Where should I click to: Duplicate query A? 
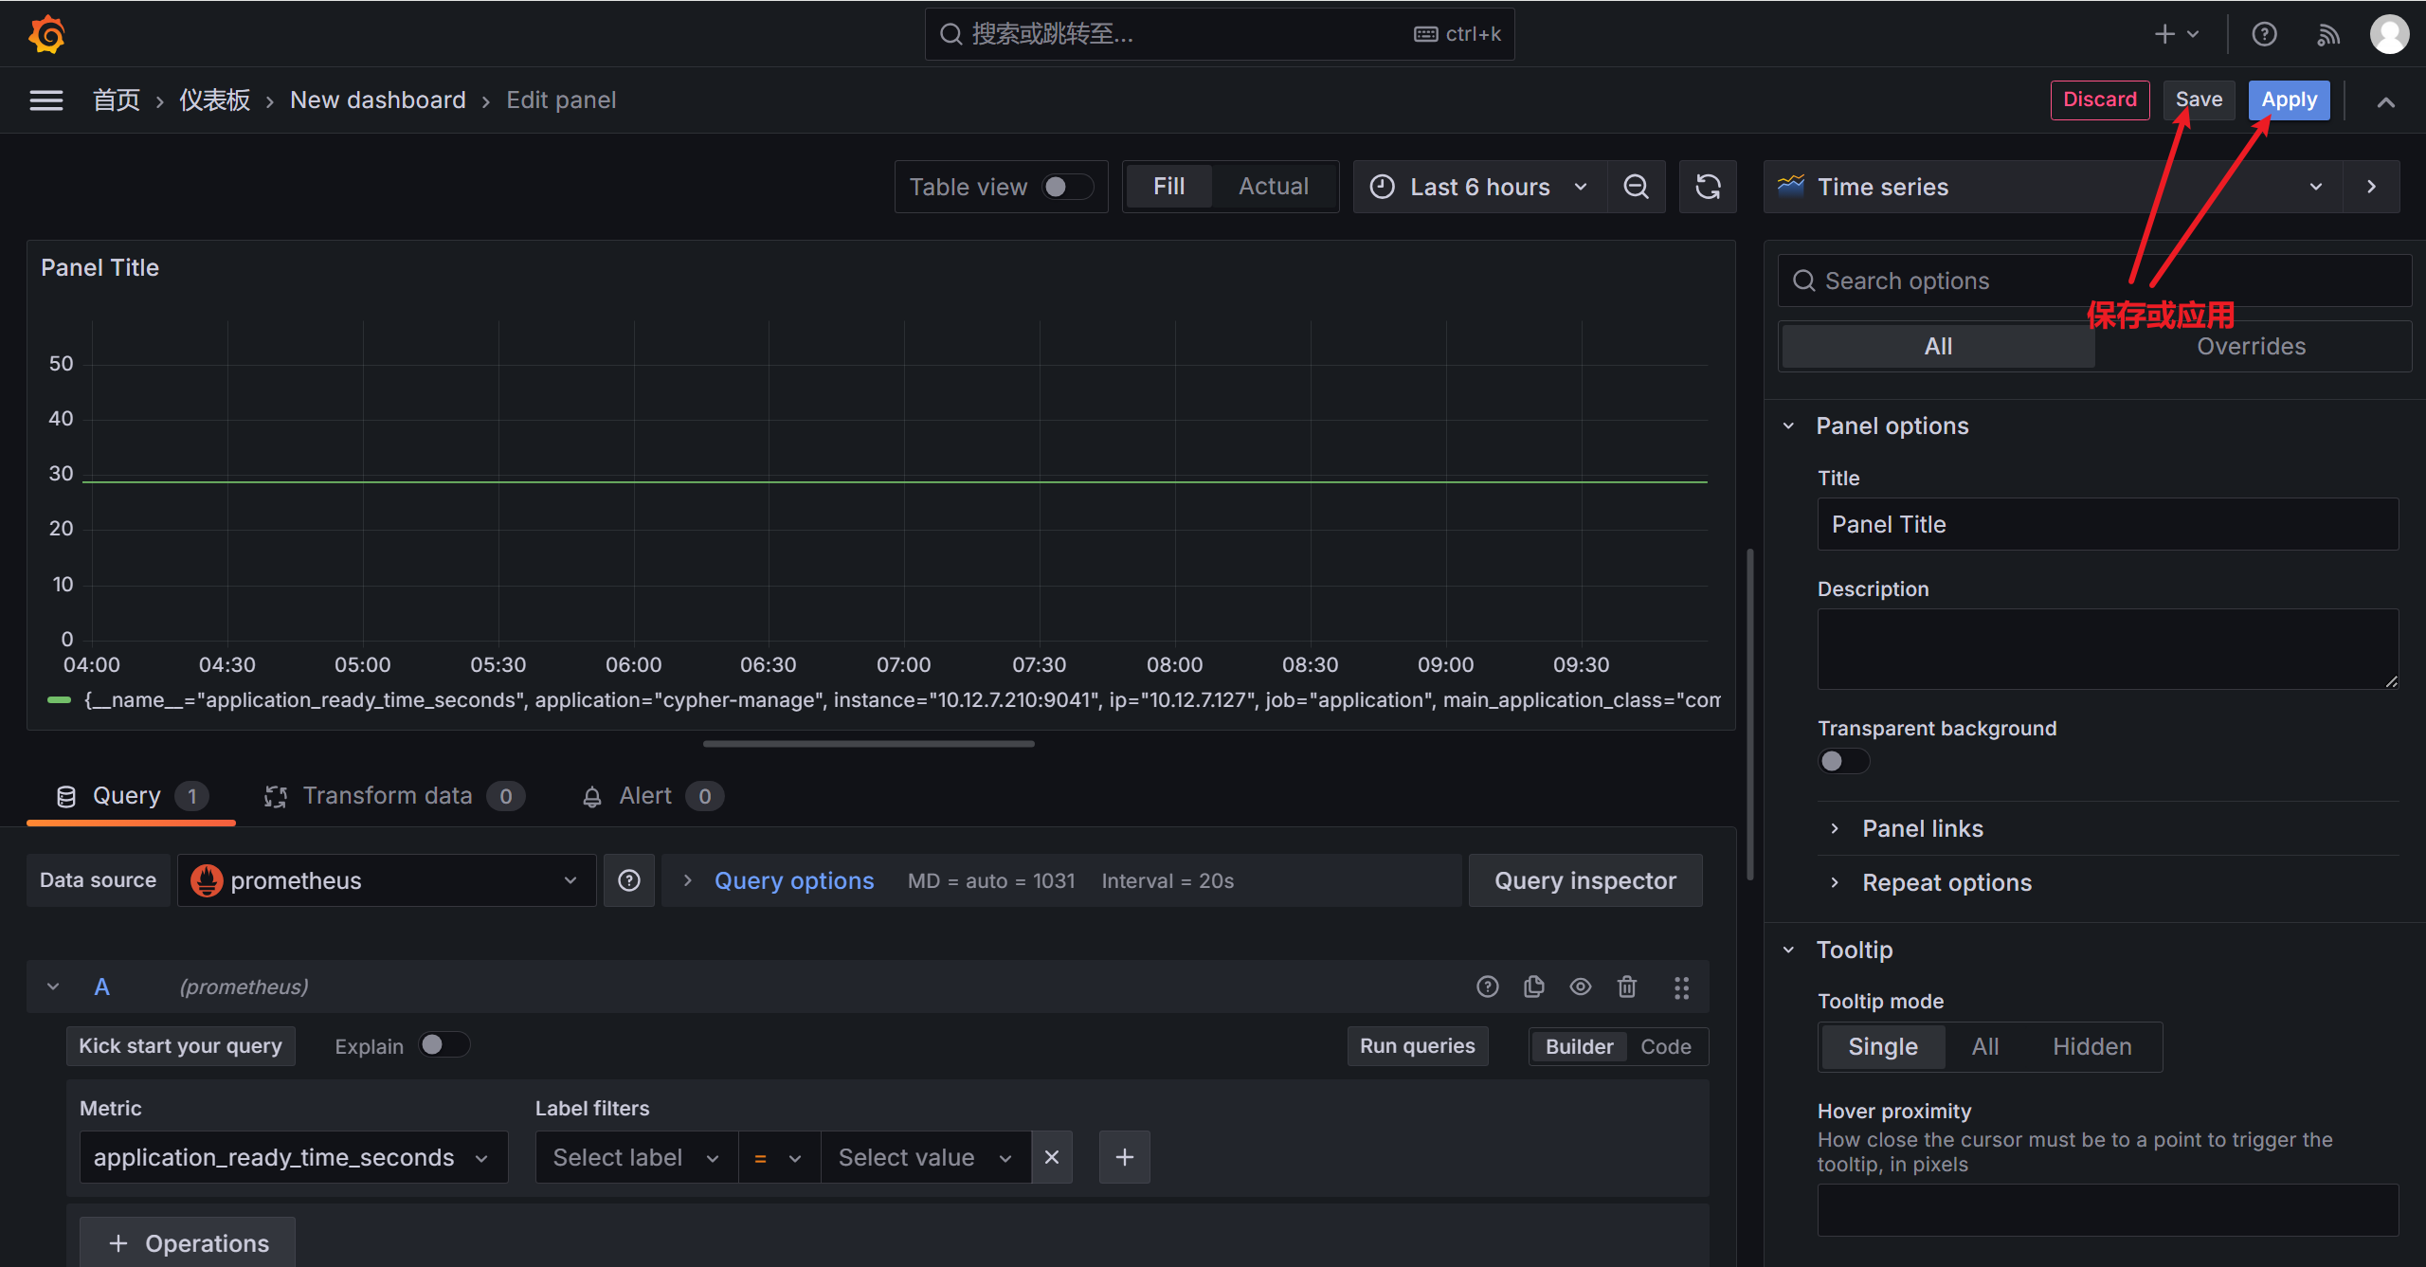click(1534, 986)
